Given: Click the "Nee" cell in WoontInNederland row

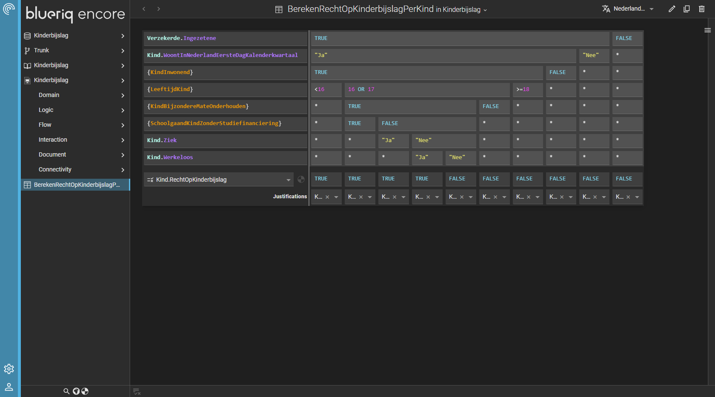Looking at the screenshot, I should pos(594,55).
